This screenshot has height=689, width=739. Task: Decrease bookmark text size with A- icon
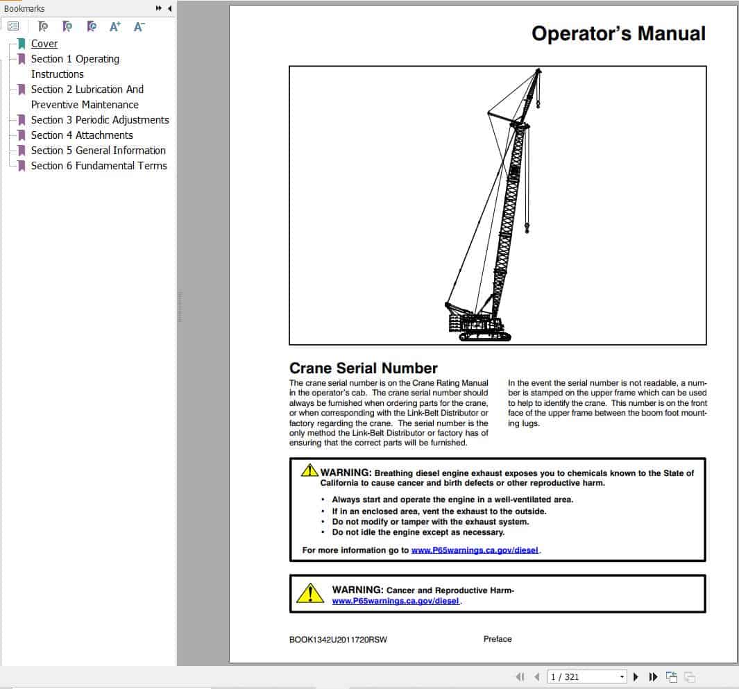point(139,26)
